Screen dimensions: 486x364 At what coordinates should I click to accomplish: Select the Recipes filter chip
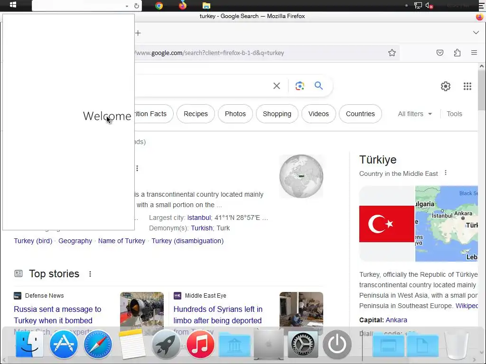(196, 114)
